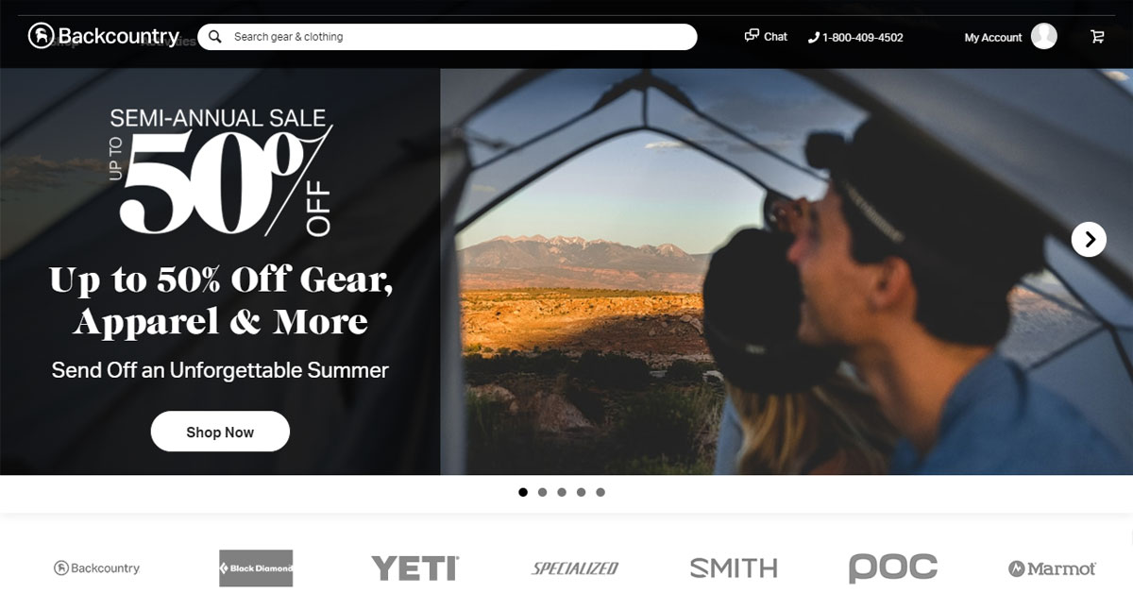The image size is (1133, 593).
Task: Switch to the second carousel slide dot
Action: click(x=542, y=492)
